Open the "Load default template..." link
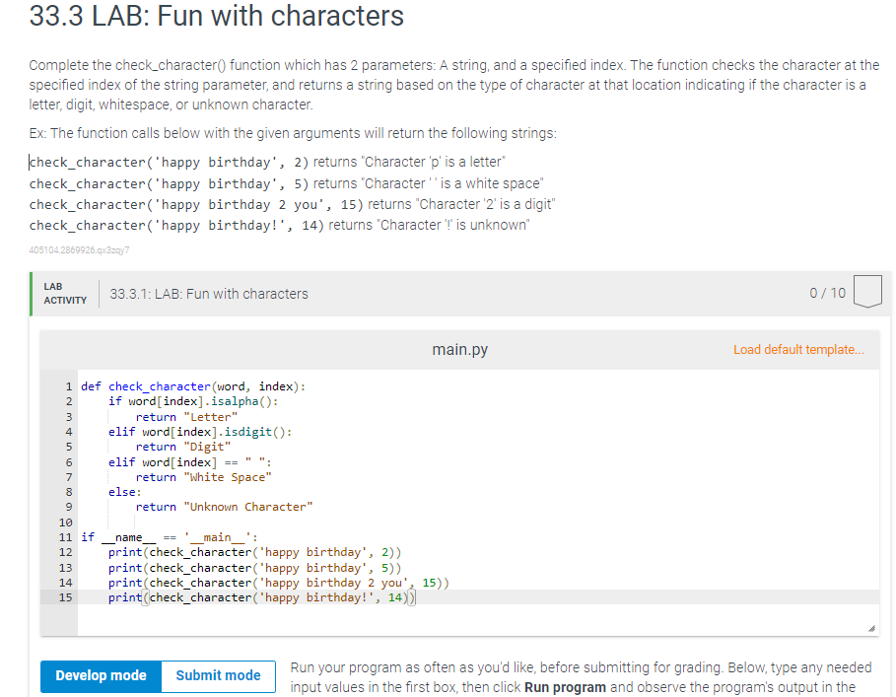Screen dimensions: 896x697 799,349
